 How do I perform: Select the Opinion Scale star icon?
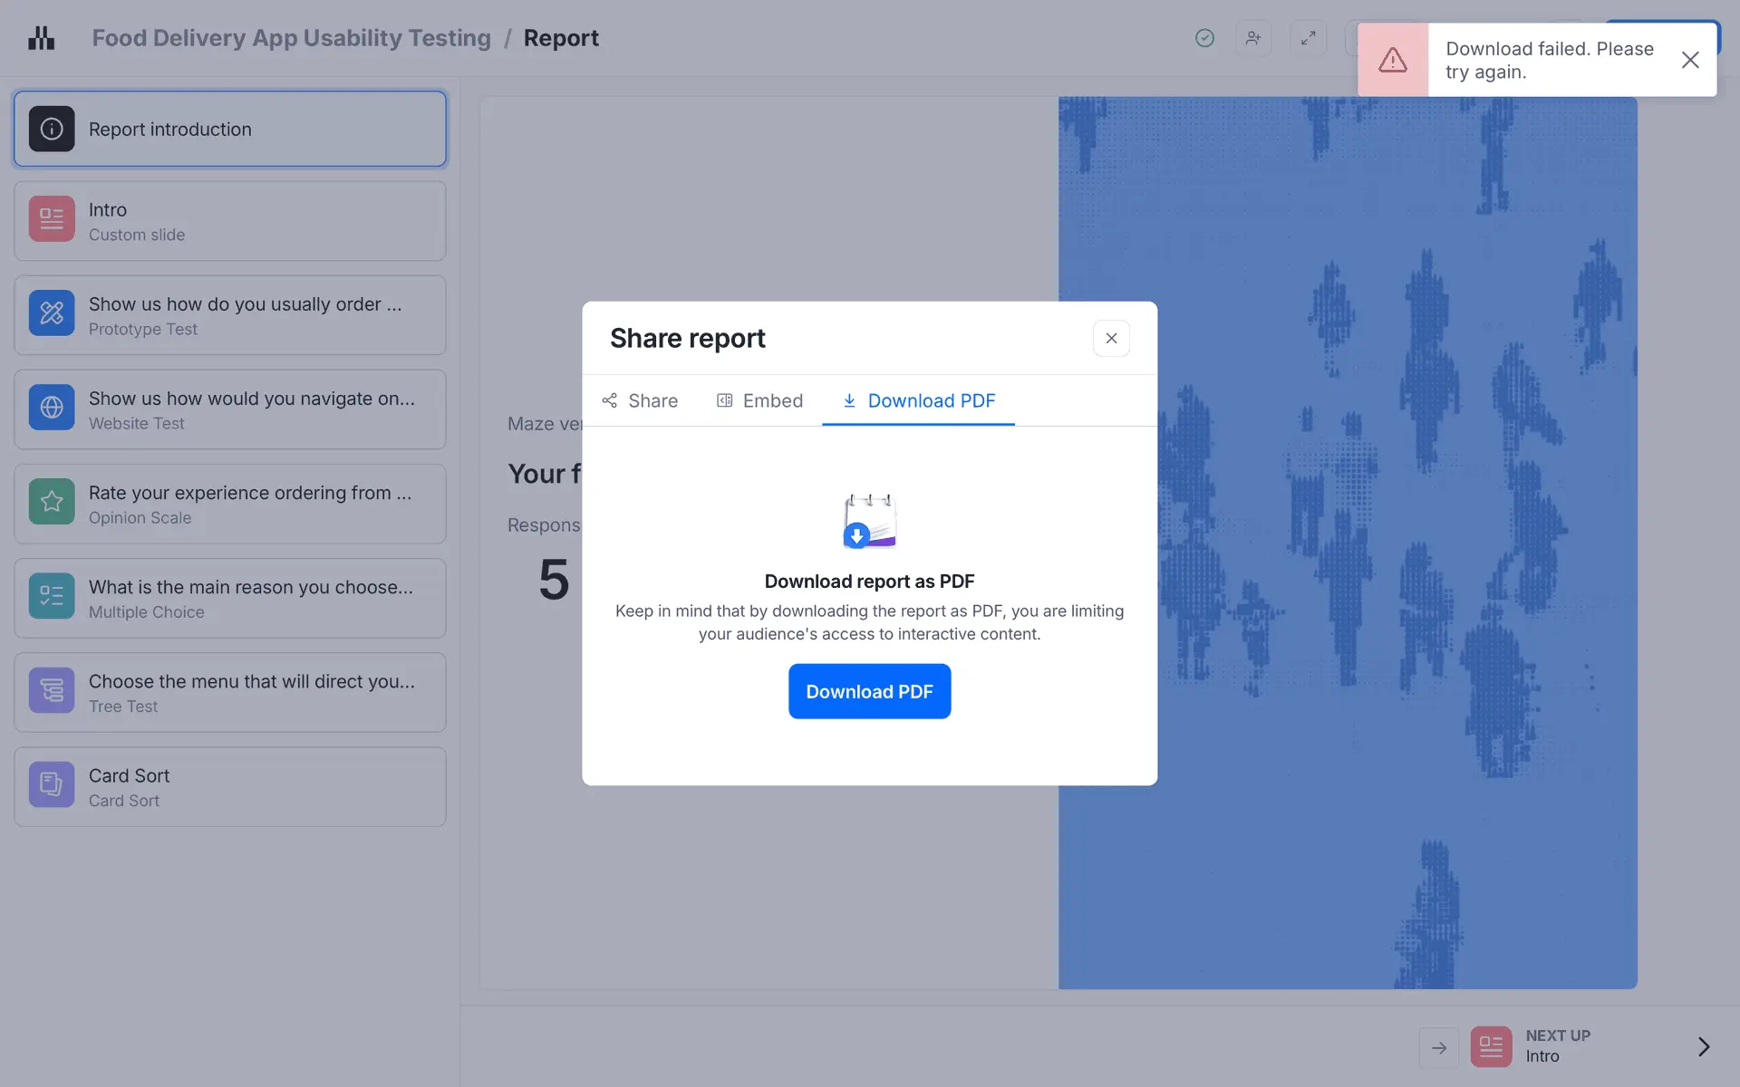coord(52,502)
